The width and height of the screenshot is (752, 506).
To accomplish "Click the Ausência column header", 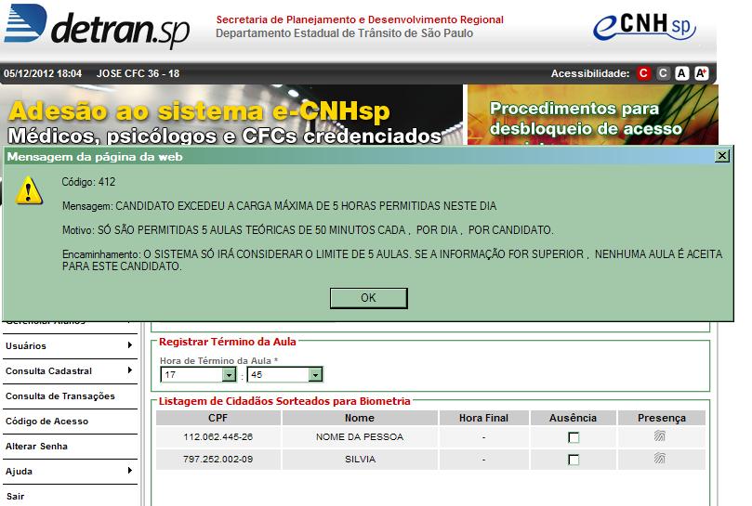I will pyautogui.click(x=574, y=418).
